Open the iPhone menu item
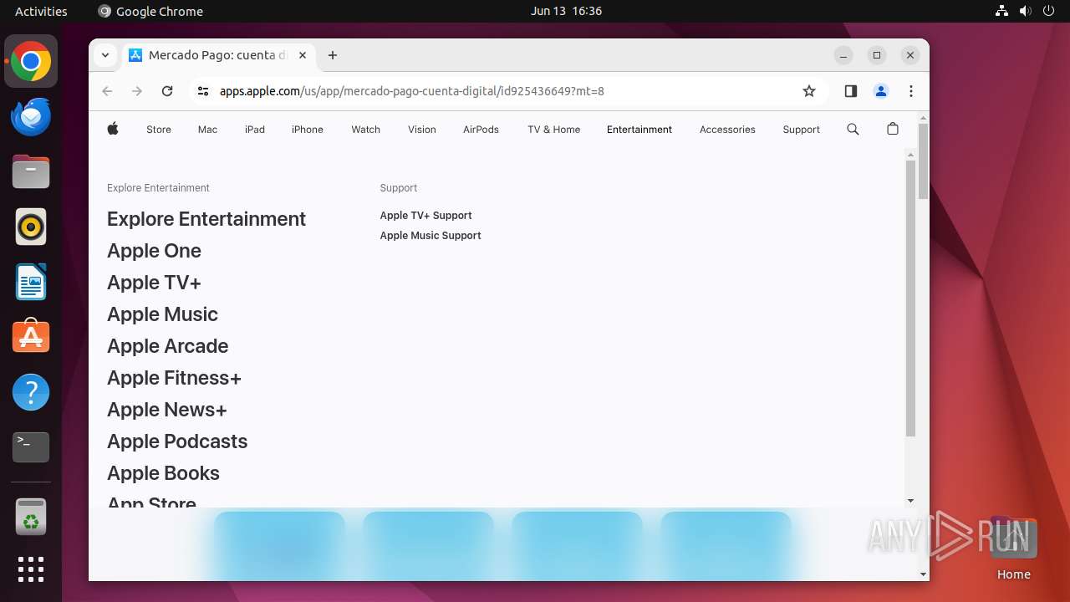This screenshot has height=602, width=1070. 308,130
